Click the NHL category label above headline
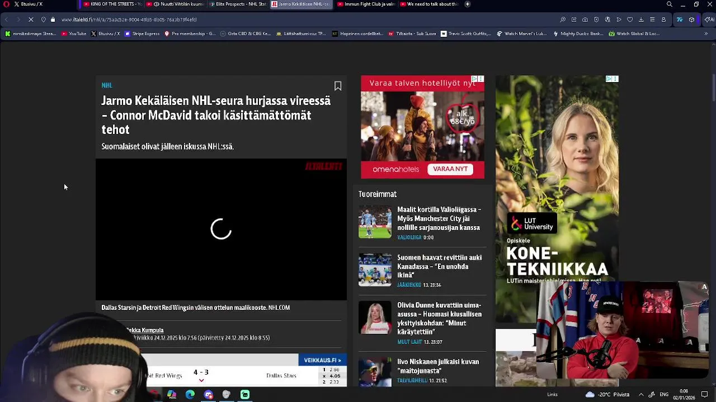Screen dimensions: 716x402 [x=107, y=85]
